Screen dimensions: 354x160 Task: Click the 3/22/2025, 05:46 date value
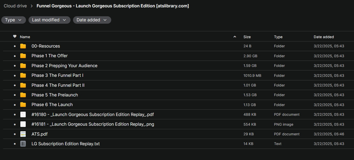[329, 134]
